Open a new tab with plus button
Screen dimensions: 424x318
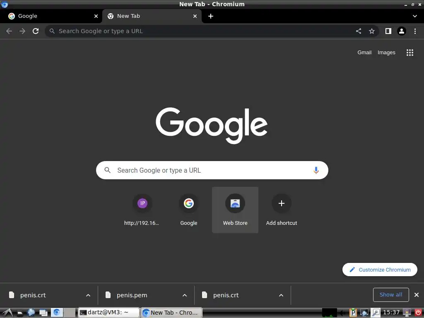[211, 16]
